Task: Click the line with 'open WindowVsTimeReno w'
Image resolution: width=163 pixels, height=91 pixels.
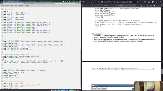Action: [x=21, y=56]
